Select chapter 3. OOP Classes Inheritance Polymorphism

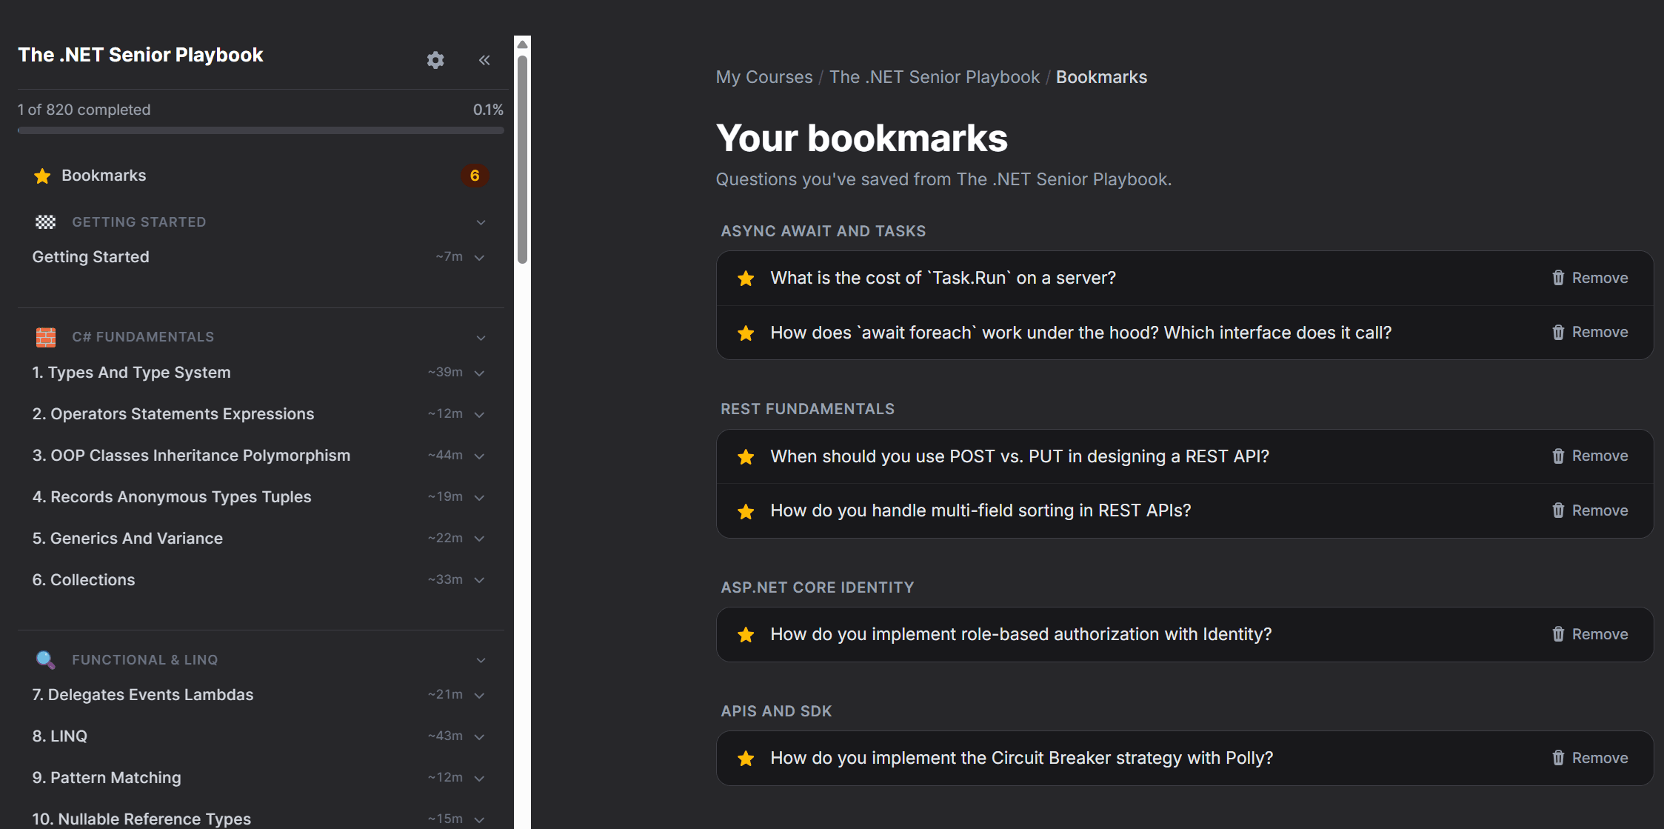191,456
